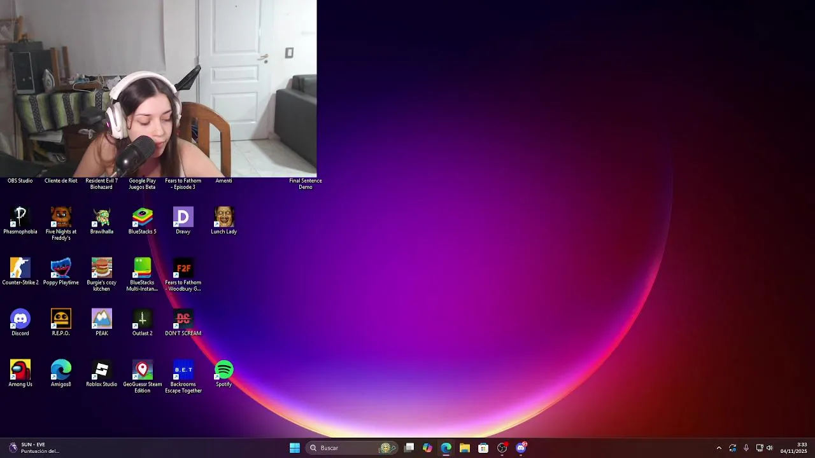Launch the Spotify desktop shortcut
The width and height of the screenshot is (815, 458).
click(224, 373)
